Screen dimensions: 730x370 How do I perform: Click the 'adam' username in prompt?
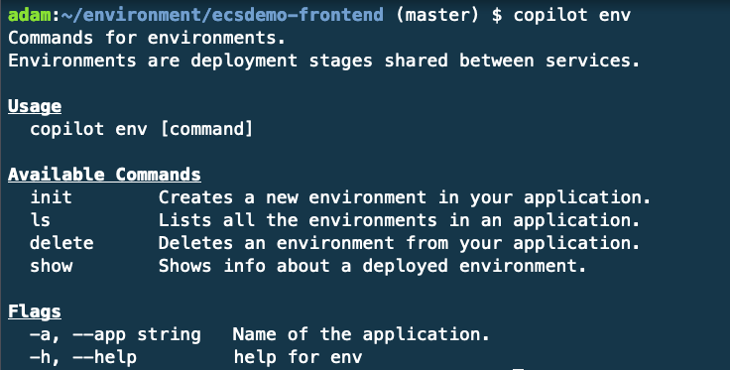pos(30,15)
